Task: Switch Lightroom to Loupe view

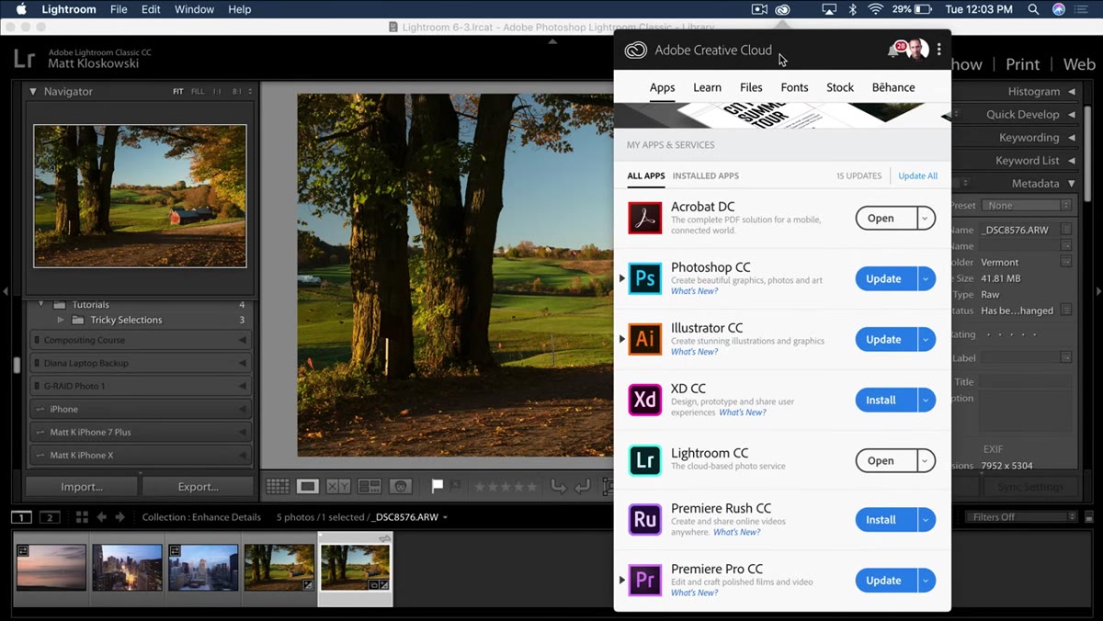Action: click(x=308, y=486)
